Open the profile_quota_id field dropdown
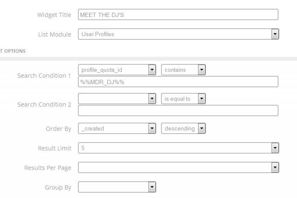The image size is (297, 198). tap(117, 70)
